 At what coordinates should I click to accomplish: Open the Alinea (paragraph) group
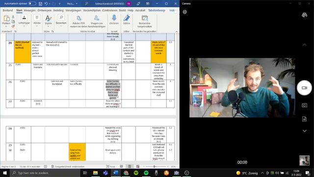(x=37, y=21)
